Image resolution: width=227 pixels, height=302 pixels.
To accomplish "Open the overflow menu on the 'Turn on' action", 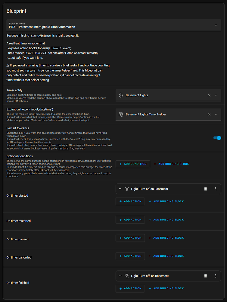I will pyautogui.click(x=216, y=189).
